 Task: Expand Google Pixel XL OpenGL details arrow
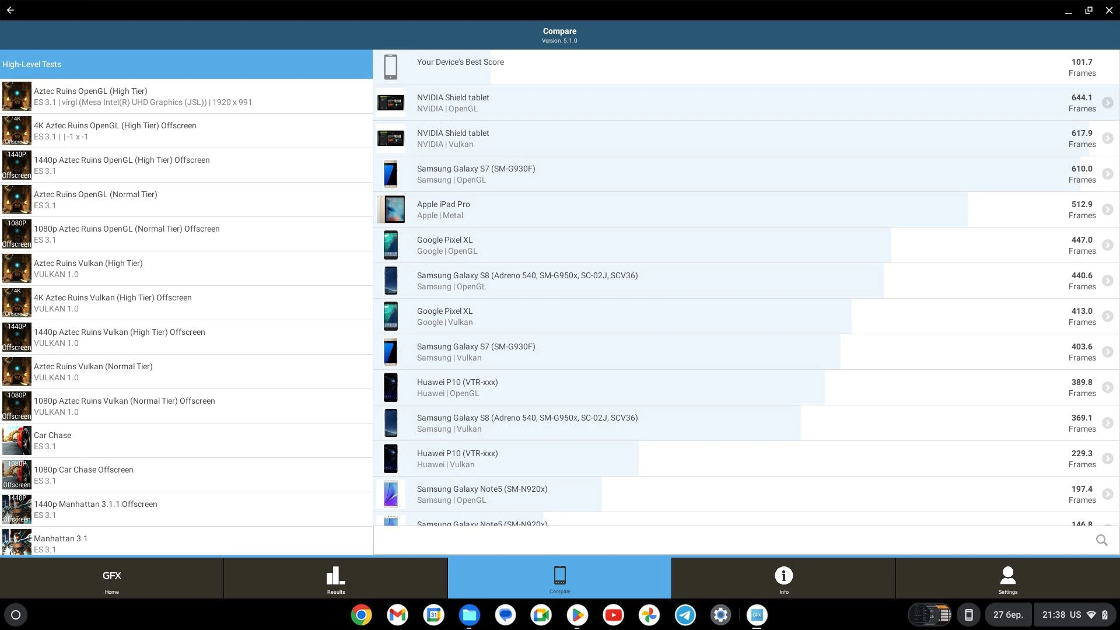click(x=1107, y=245)
